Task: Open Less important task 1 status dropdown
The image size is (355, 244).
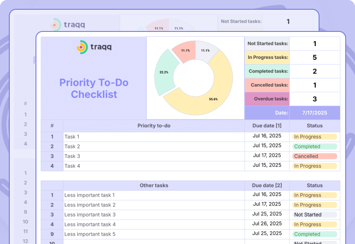Action: (315, 195)
